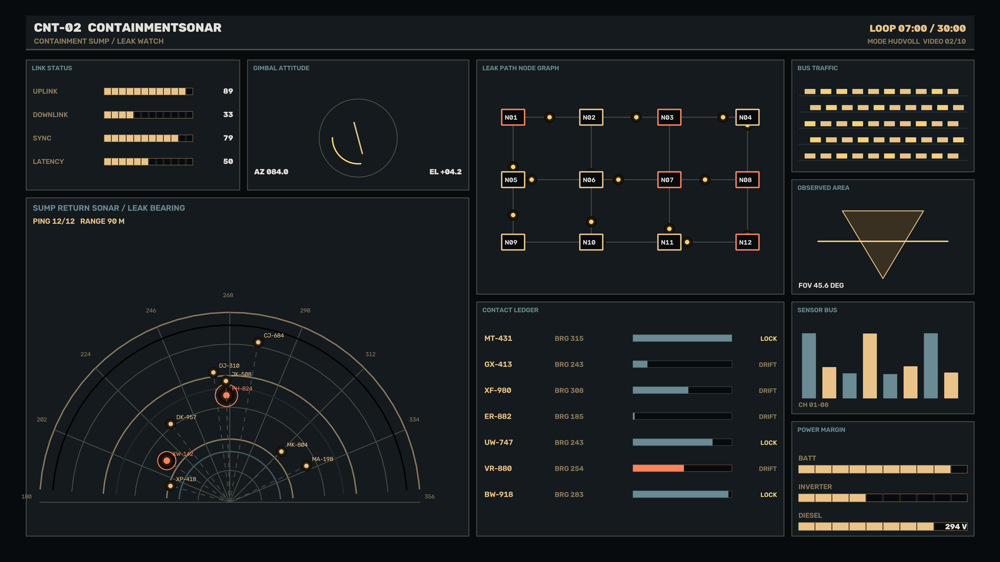Click sonar contact JK-508 blip
The height and width of the screenshot is (562, 1000).
[226, 381]
